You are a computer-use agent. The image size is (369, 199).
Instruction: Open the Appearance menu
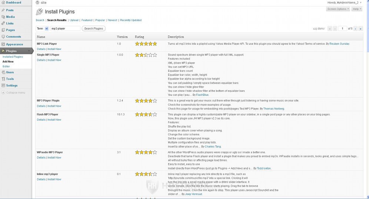click(14, 44)
